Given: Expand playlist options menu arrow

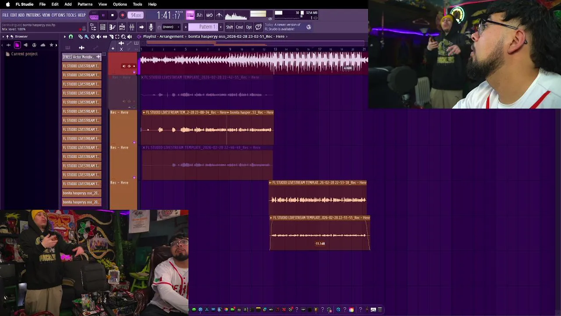Looking at the screenshot, I should coord(65,36).
